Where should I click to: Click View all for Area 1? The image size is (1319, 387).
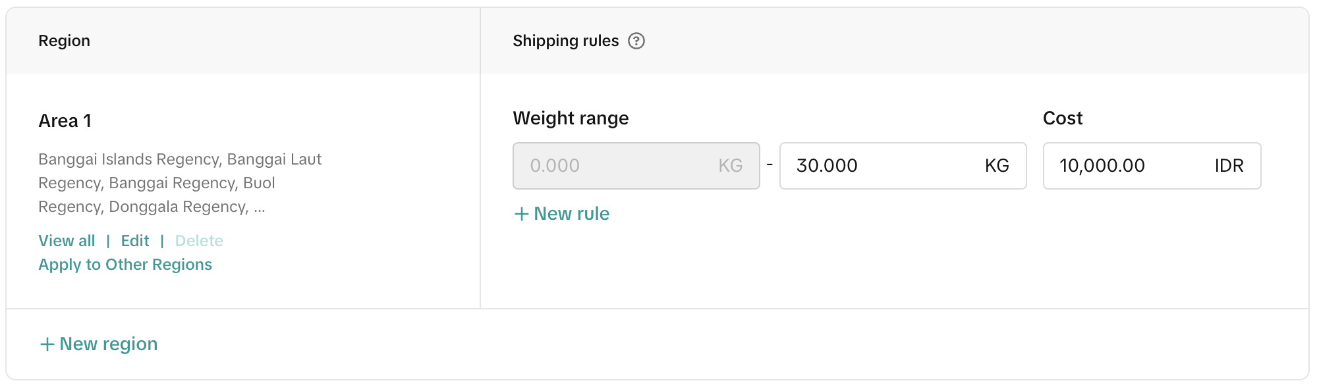pos(67,241)
